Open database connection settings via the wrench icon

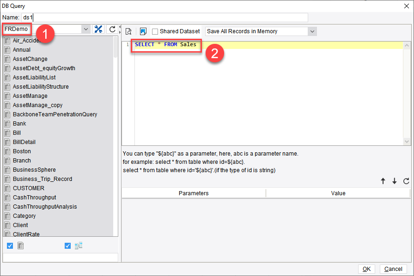[98, 29]
